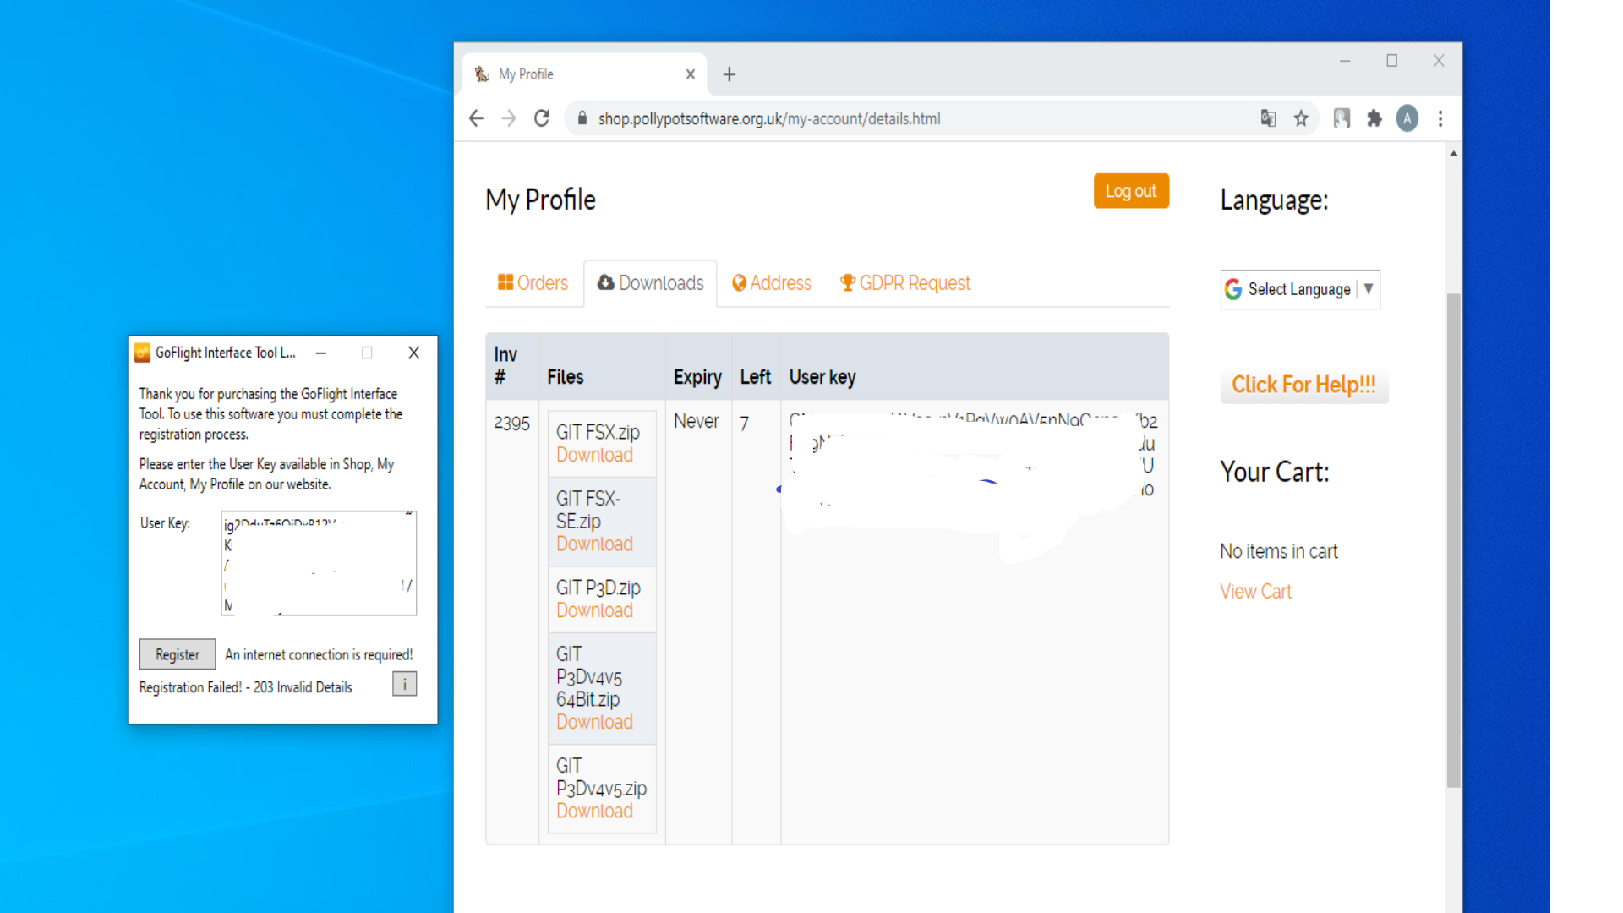Screen dimensions: 1623x913
Task: Maximize the Chrome browser window
Action: coord(1392,61)
